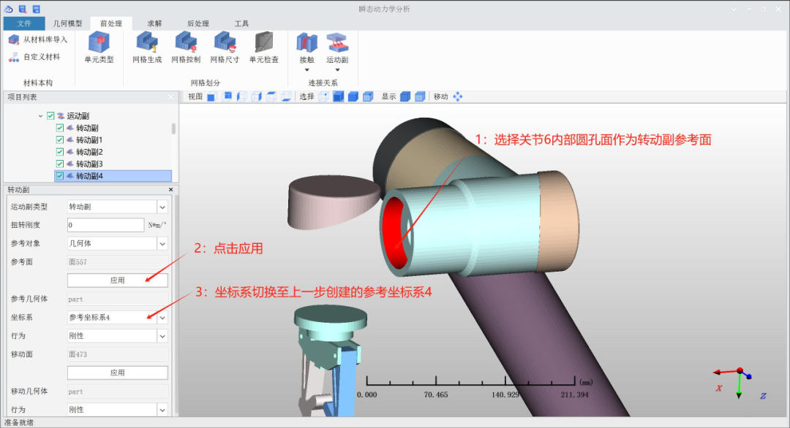790x428 pixels.
Task: Click the XYZ axis triad in viewport
Action: pyautogui.click(x=740, y=383)
